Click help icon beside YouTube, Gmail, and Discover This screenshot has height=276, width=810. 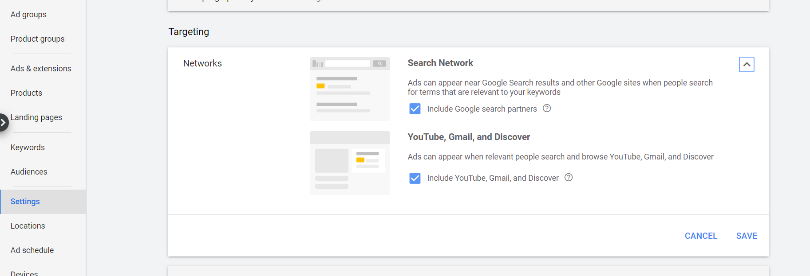569,178
